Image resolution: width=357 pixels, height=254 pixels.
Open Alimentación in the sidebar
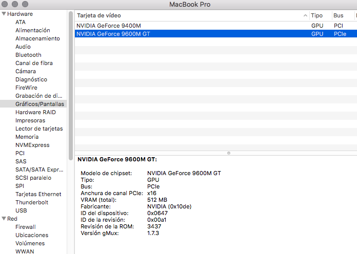33,30
